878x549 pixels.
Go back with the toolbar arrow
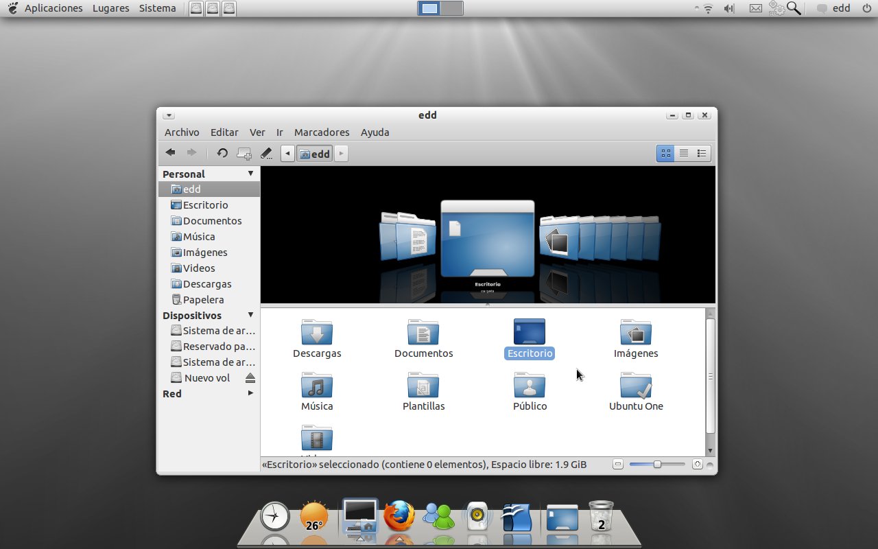click(x=170, y=153)
